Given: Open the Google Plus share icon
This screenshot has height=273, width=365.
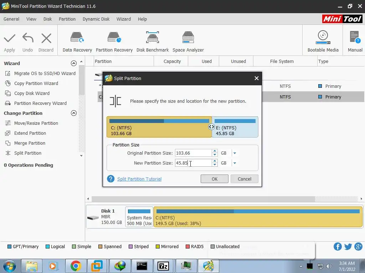Looking at the screenshot, I should tap(359, 247).
